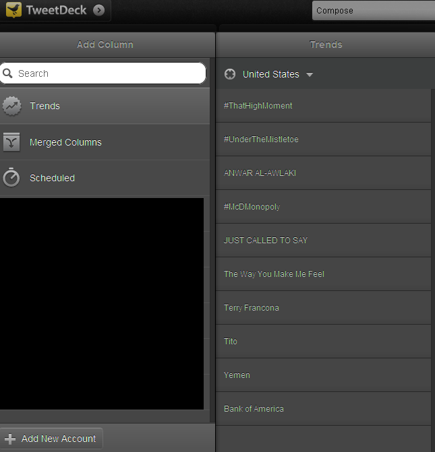Open the #McDMonopoly trend
The image size is (435, 452).
[x=323, y=207]
